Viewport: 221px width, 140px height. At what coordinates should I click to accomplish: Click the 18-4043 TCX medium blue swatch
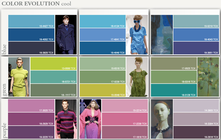(x=196, y=35)
